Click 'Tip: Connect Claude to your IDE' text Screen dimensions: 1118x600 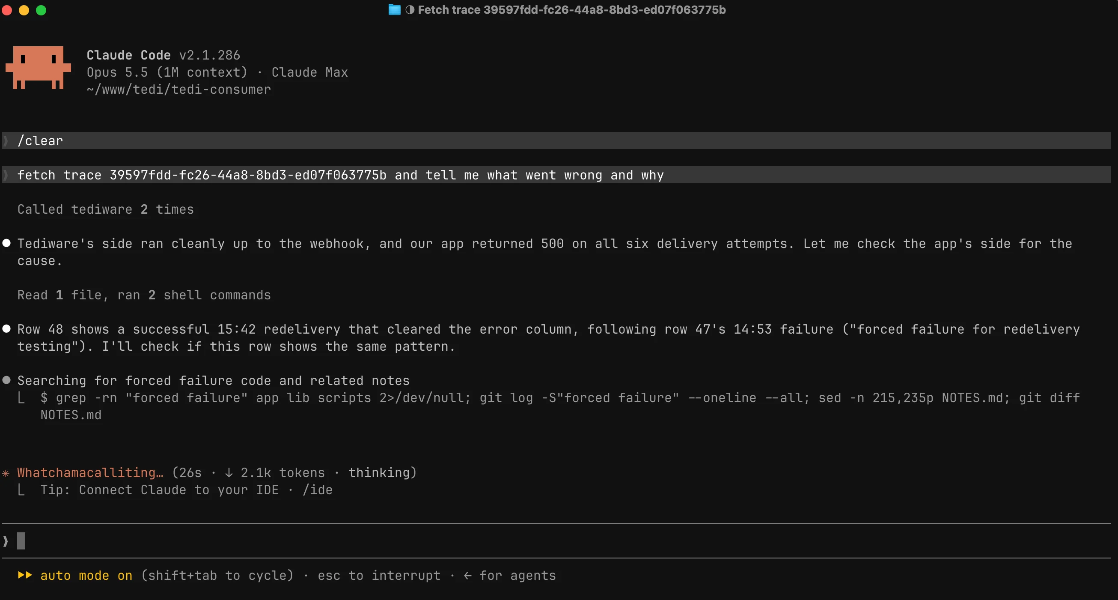160,490
